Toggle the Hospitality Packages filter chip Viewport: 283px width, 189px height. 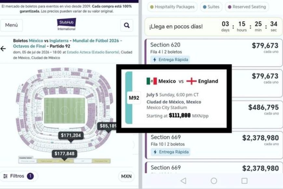[x=172, y=7]
